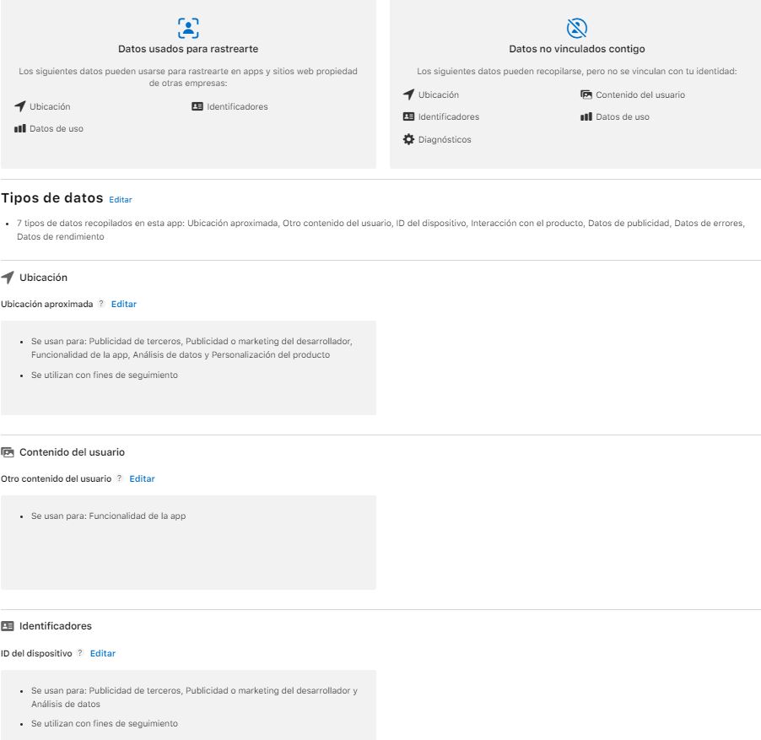Image resolution: width=761 pixels, height=740 pixels.
Task: Click the location arrow icon in Ubicación section heading
Action: point(8,278)
